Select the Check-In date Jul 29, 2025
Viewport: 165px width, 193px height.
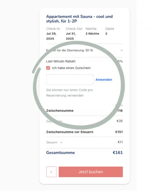(51, 36)
